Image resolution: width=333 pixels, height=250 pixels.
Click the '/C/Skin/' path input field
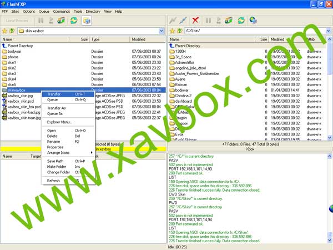[x=255, y=31]
